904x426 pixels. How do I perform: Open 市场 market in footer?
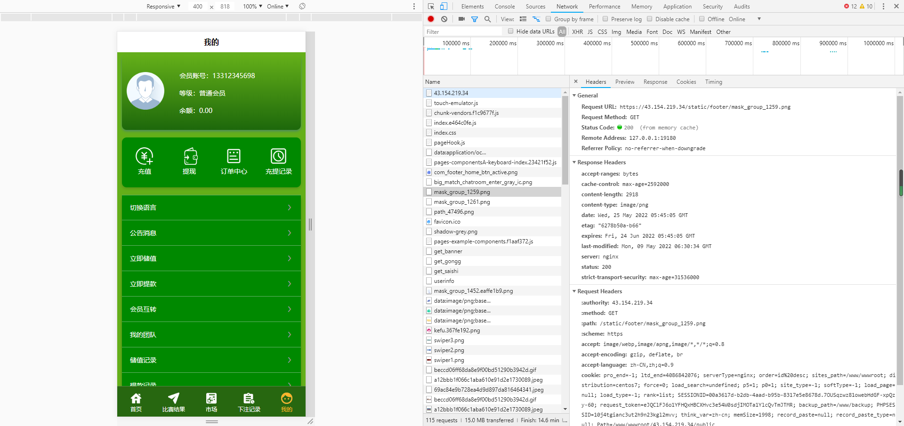pyautogui.click(x=211, y=402)
